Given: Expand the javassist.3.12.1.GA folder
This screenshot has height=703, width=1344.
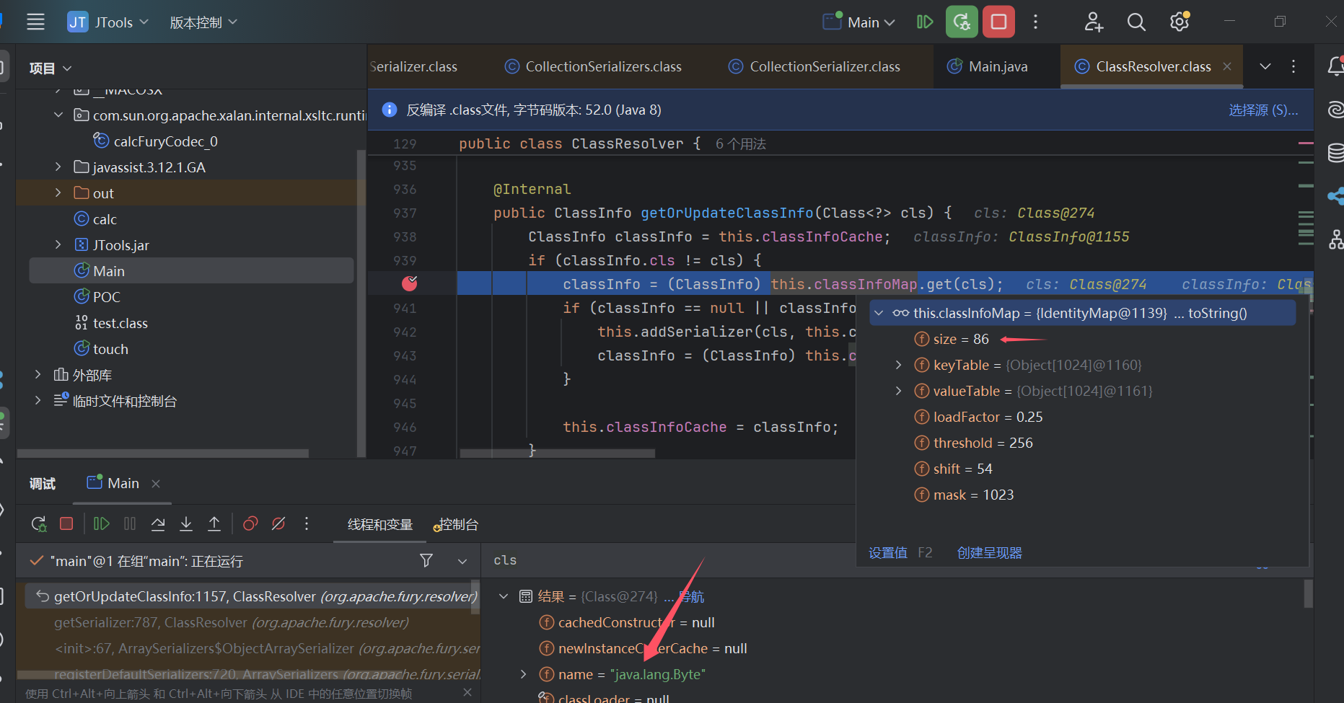Looking at the screenshot, I should (x=58, y=167).
